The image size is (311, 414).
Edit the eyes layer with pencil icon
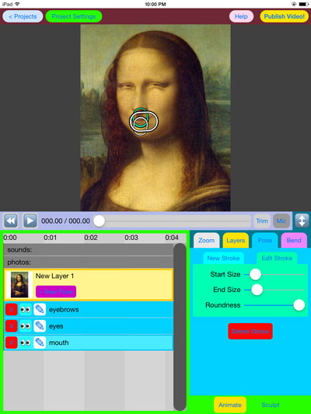(x=40, y=326)
